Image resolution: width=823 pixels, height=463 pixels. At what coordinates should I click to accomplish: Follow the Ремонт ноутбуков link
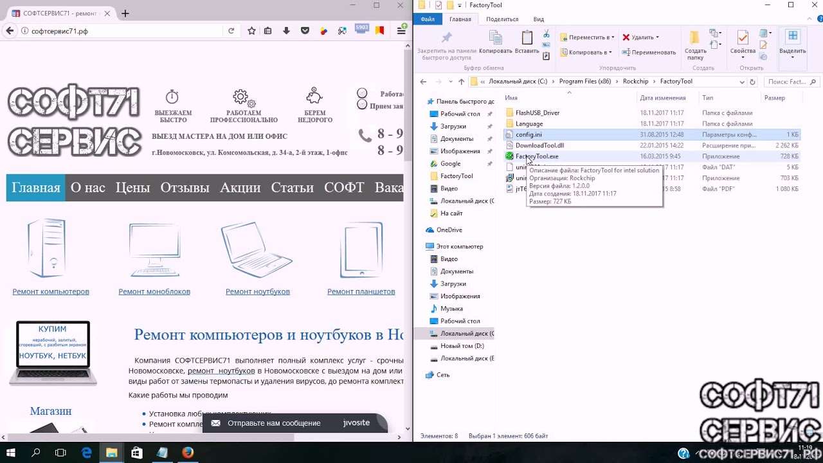(258, 291)
